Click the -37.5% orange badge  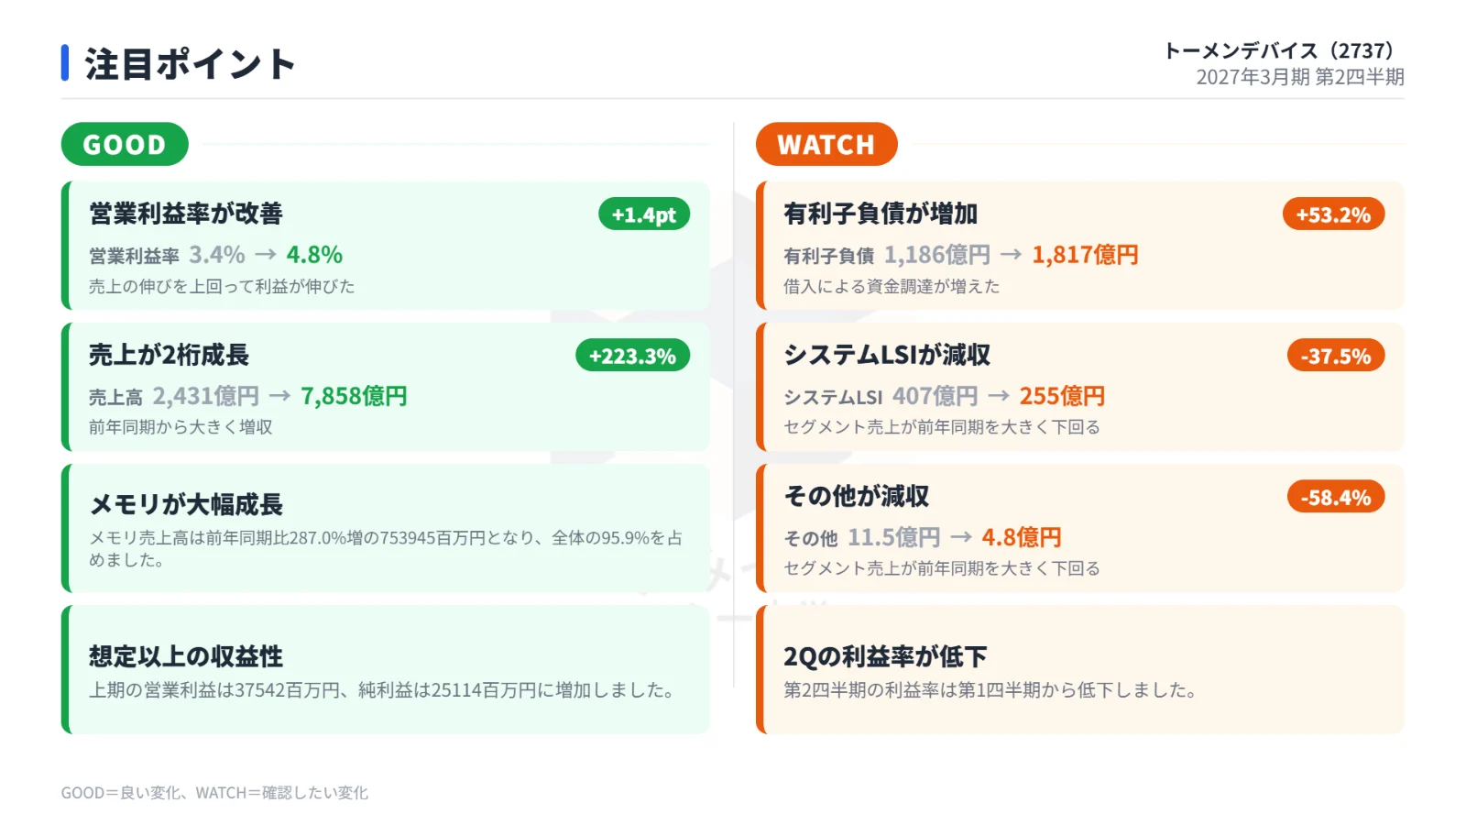[1336, 356]
